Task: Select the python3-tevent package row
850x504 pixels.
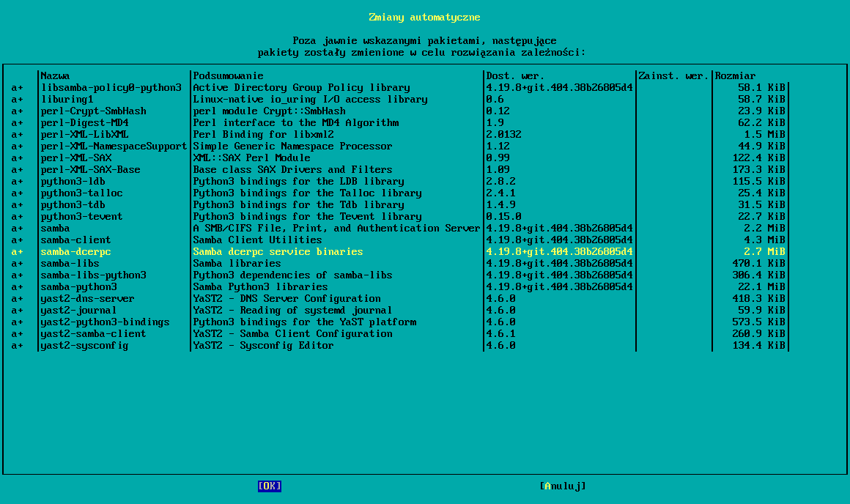Action: coord(399,217)
